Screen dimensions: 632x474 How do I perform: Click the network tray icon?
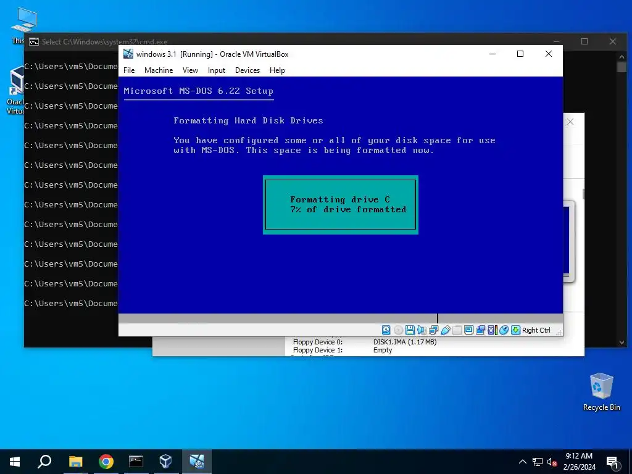(538, 462)
